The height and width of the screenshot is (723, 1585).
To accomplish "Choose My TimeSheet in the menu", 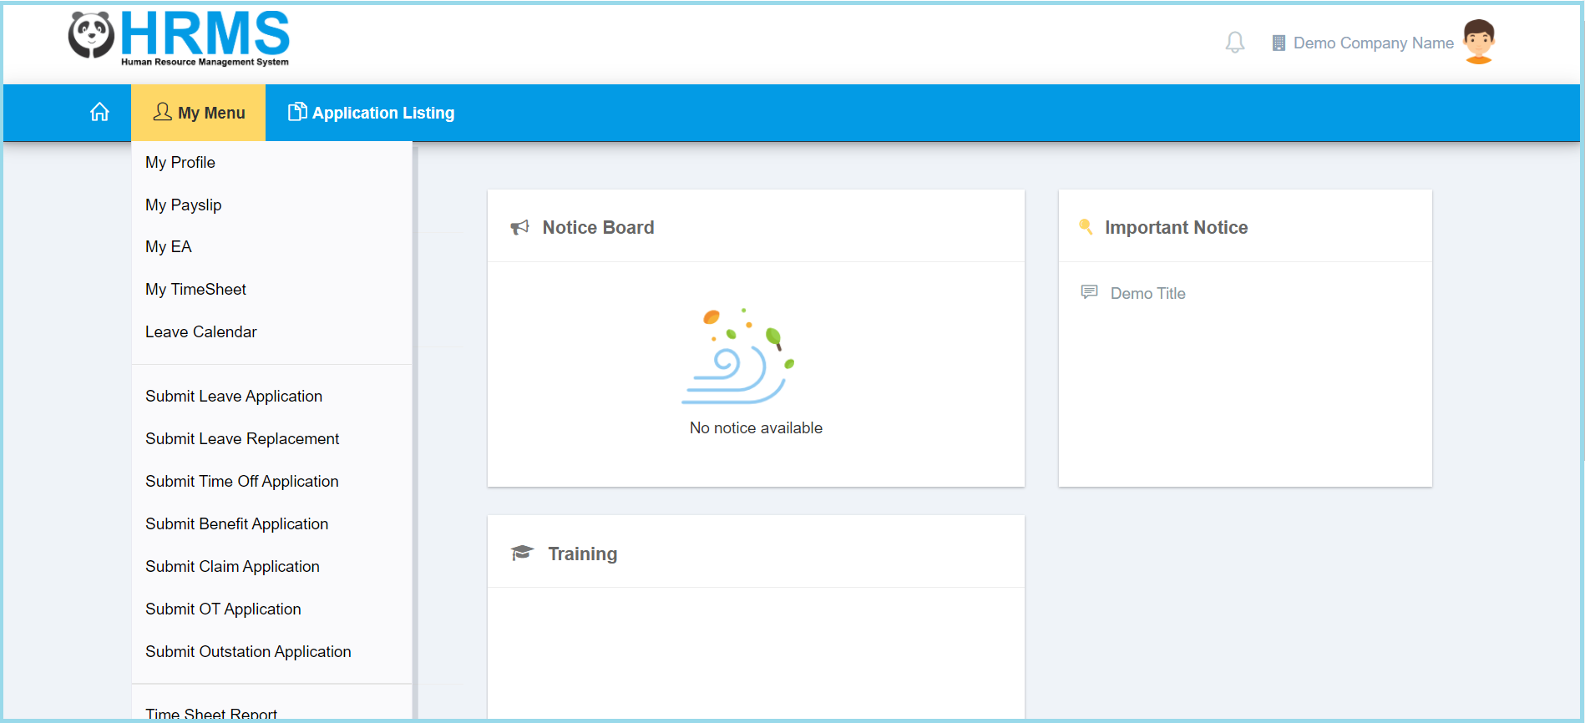I will click(x=195, y=290).
